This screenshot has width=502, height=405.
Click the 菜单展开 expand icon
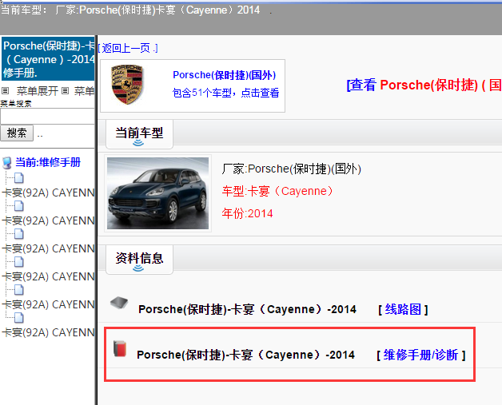[x=5, y=91]
